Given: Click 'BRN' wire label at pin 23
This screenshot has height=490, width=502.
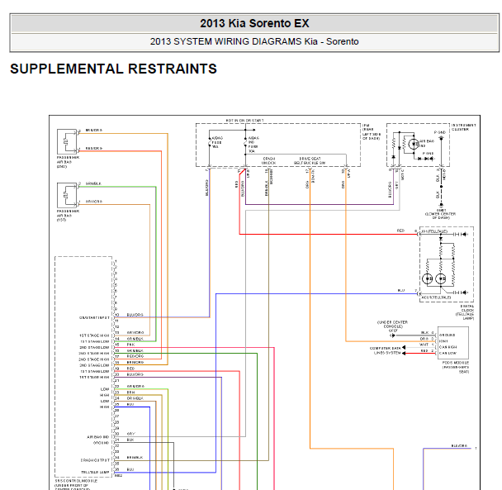Looking at the screenshot, I should pos(130,392).
